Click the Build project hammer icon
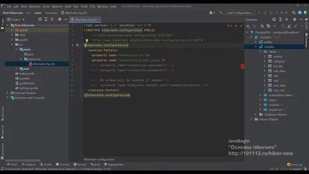The image size is (309, 174). [221, 13]
